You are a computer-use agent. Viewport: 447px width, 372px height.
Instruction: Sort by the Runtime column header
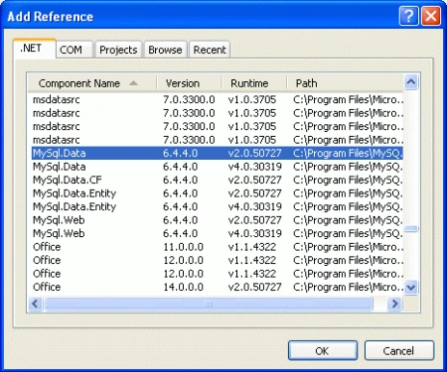coord(253,83)
